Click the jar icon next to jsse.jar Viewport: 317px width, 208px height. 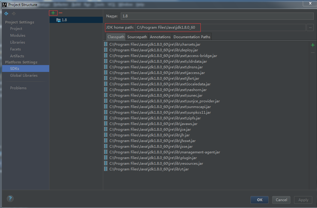click(106, 146)
